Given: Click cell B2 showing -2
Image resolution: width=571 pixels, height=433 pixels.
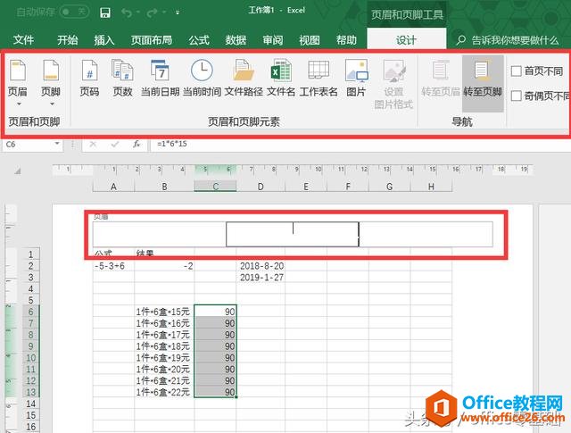Looking at the screenshot, I should pyautogui.click(x=164, y=266).
